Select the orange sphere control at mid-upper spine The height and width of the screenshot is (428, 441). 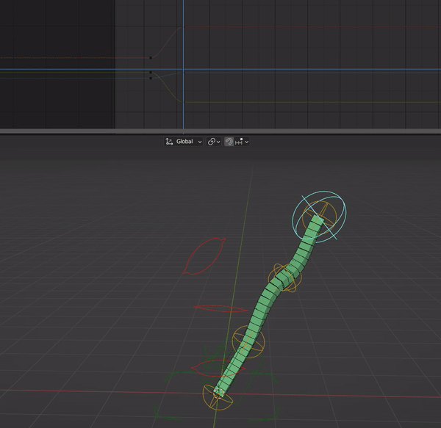tap(285, 278)
